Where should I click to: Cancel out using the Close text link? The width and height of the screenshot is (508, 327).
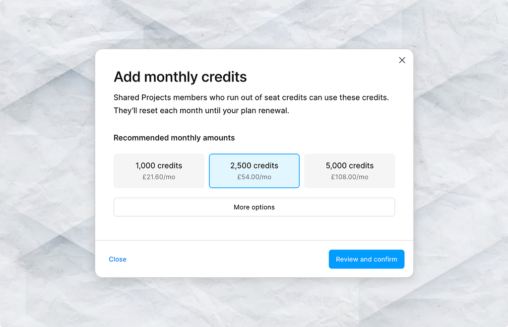tap(118, 259)
